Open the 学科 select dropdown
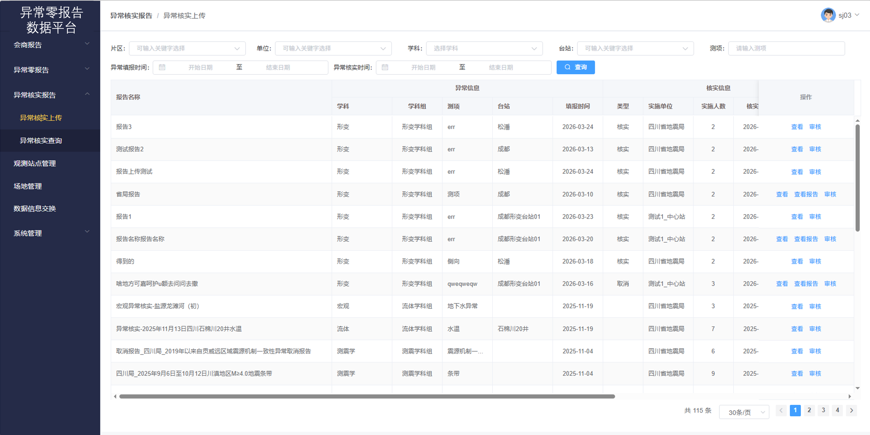Image resolution: width=870 pixels, height=435 pixels. [484, 48]
